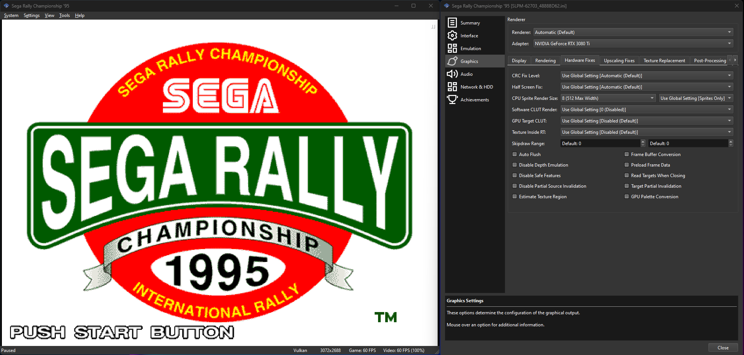Tick Disable Partial Source Invalidation checkbox
Image resolution: width=744 pixels, height=355 pixels.
point(515,186)
